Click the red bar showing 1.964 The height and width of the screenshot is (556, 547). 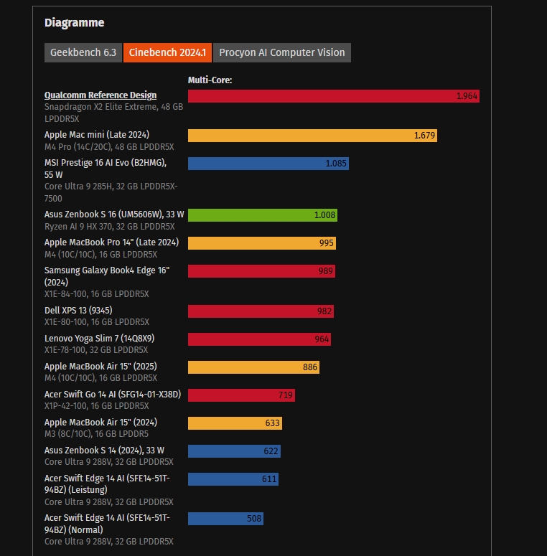click(333, 96)
